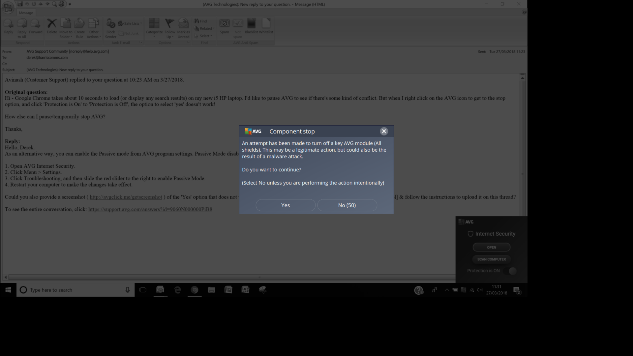Click Undo in quick access toolbar
The height and width of the screenshot is (356, 633).
click(27, 4)
